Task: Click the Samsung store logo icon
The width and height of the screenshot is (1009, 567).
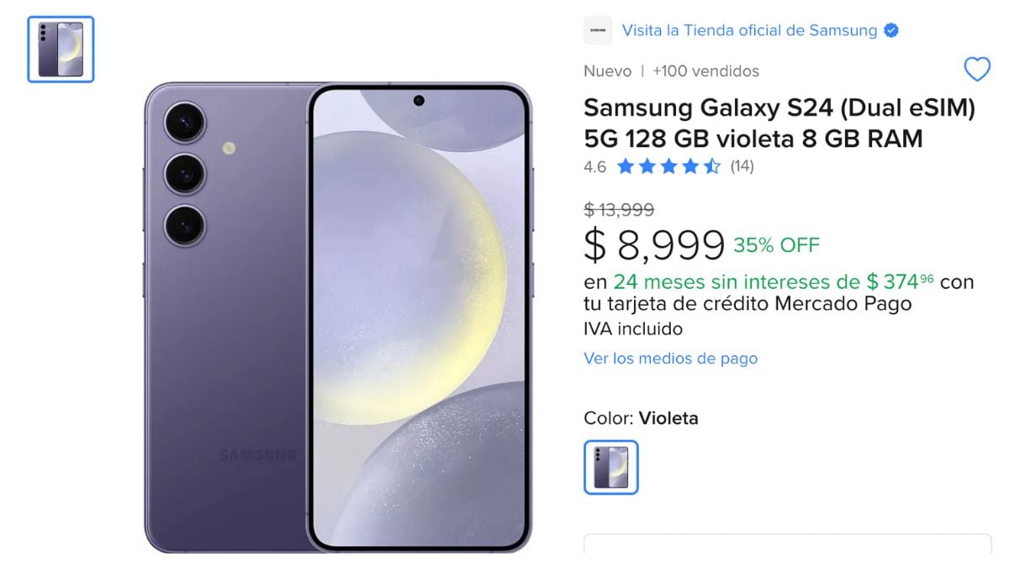Action: pyautogui.click(x=598, y=31)
